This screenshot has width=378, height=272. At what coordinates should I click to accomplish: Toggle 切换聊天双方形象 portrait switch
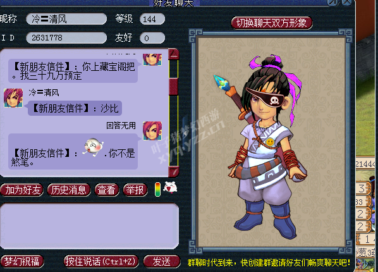coord(272,23)
